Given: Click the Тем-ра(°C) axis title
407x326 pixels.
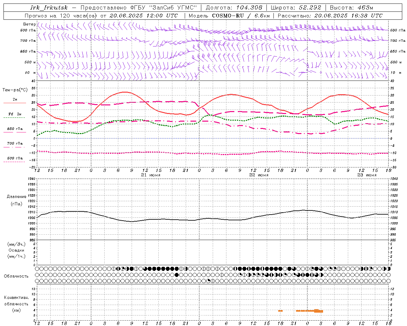Looking at the screenshot, I should (15, 90).
